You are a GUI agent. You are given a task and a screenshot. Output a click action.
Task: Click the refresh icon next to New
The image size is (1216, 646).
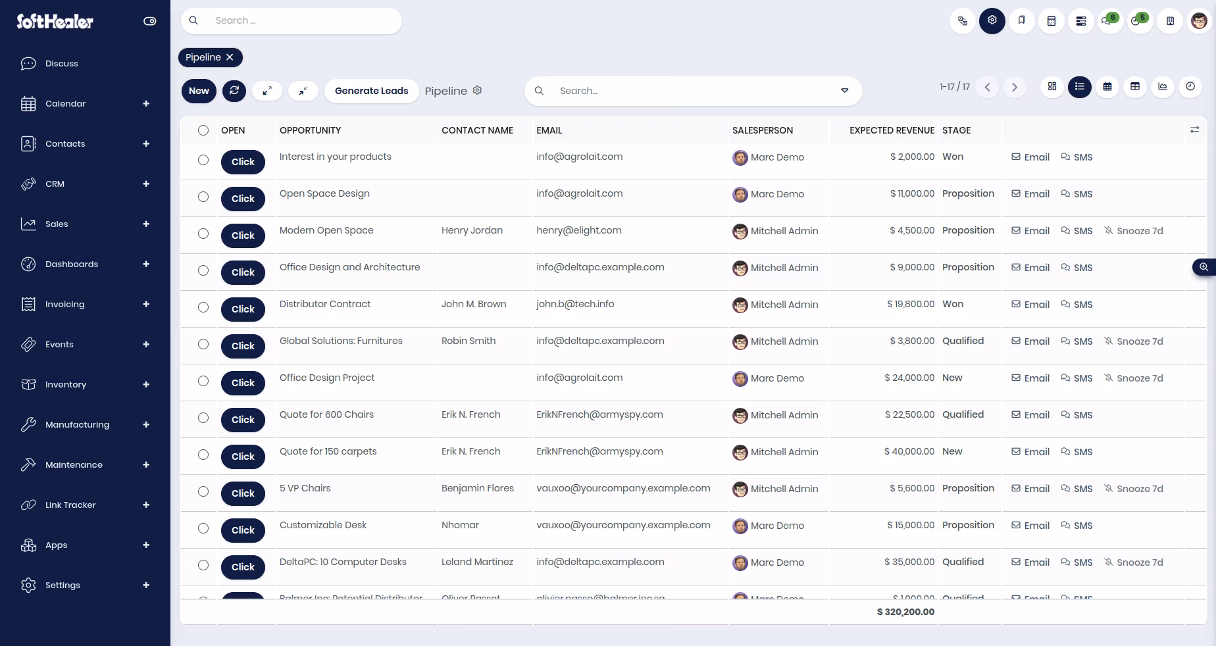234,91
